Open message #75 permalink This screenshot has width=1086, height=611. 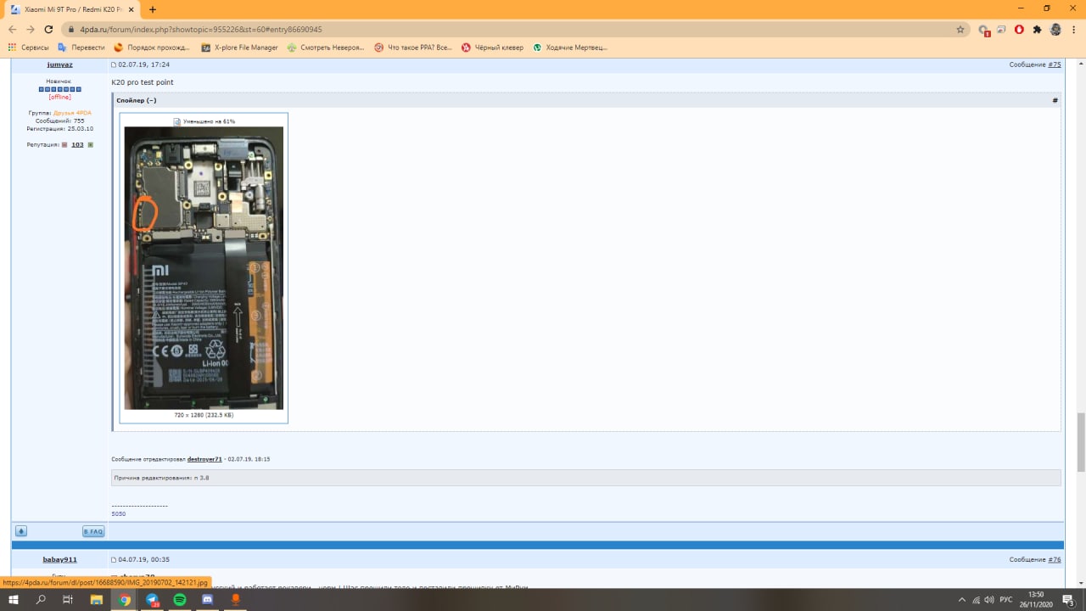click(x=1055, y=64)
